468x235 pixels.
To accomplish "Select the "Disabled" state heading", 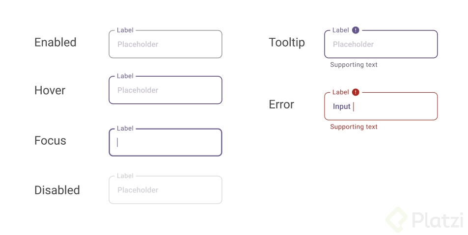I will tap(57, 190).
